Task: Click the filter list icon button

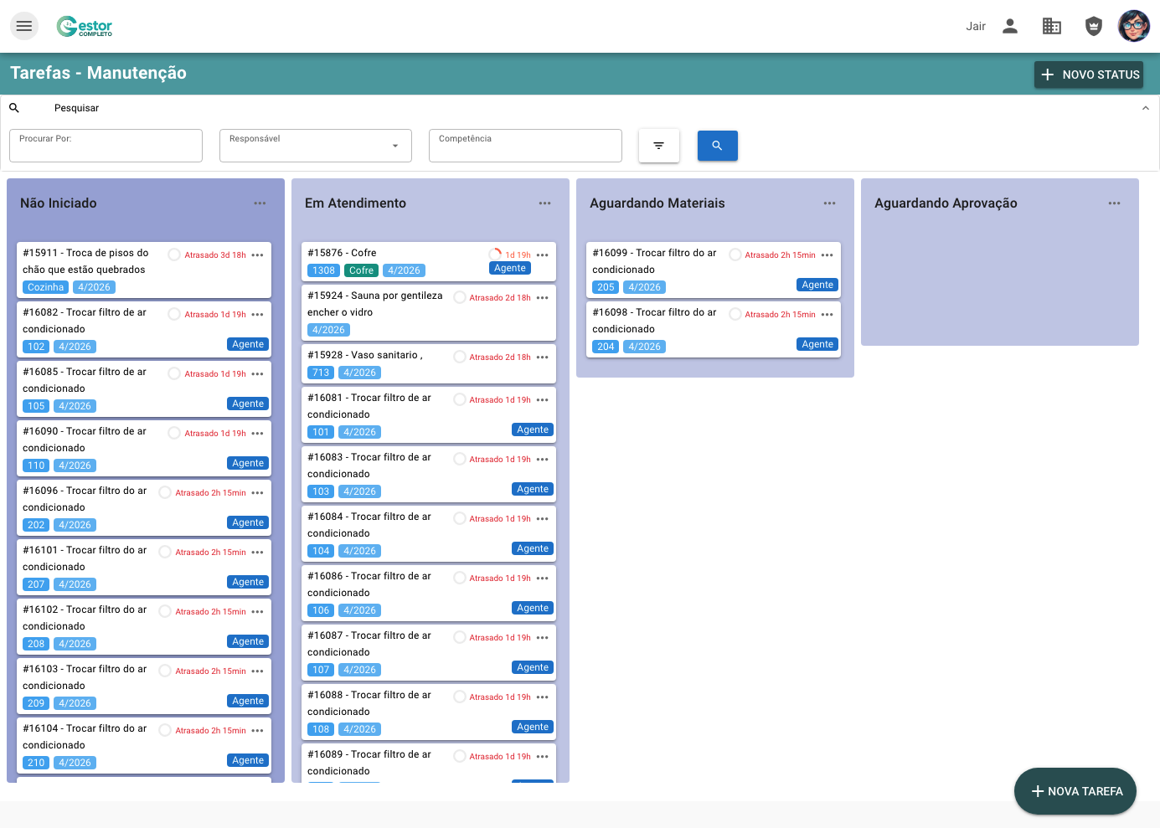Action: coord(658,146)
